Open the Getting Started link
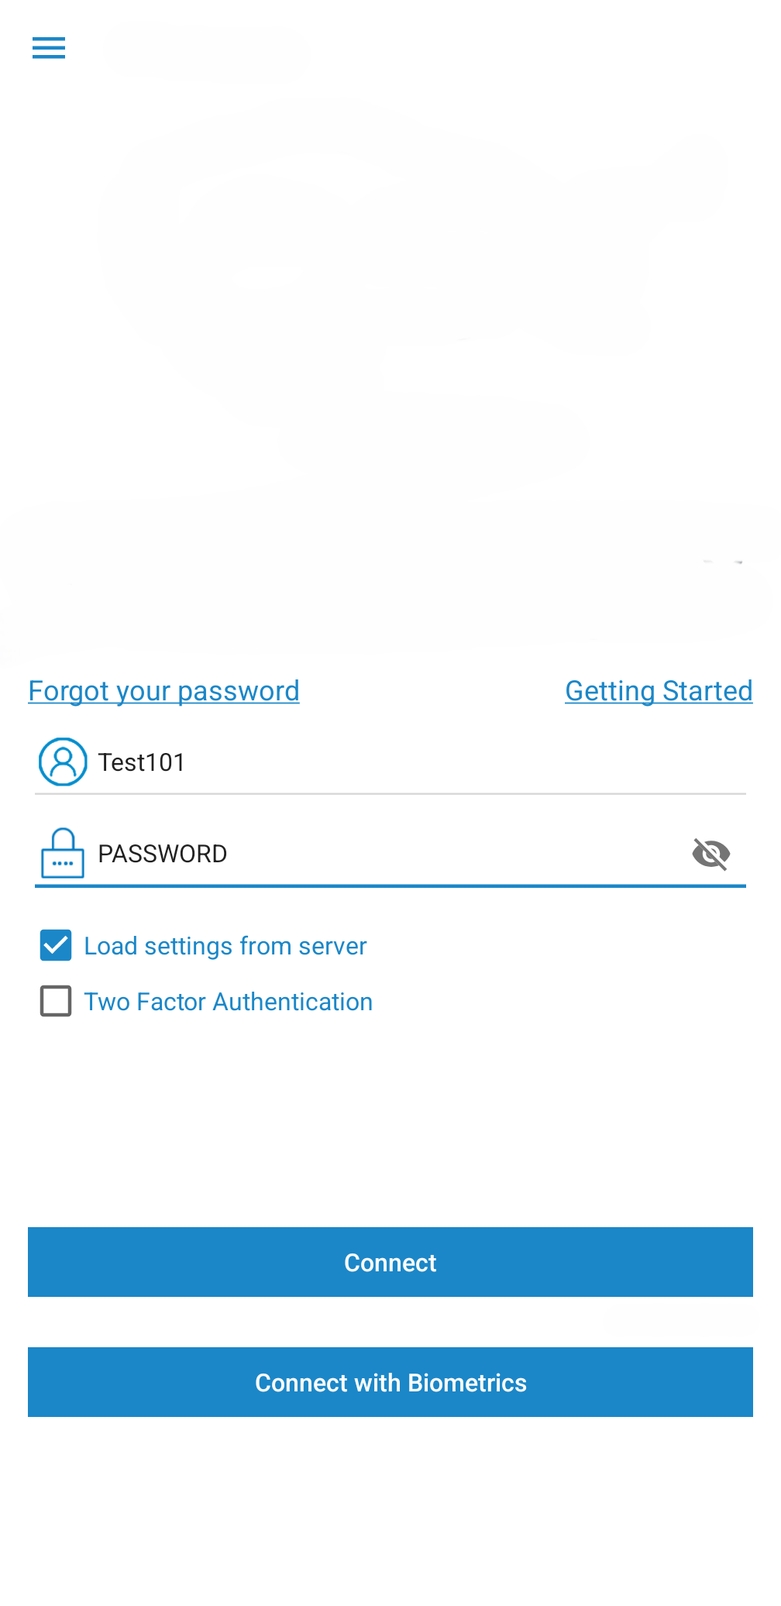 click(x=659, y=691)
